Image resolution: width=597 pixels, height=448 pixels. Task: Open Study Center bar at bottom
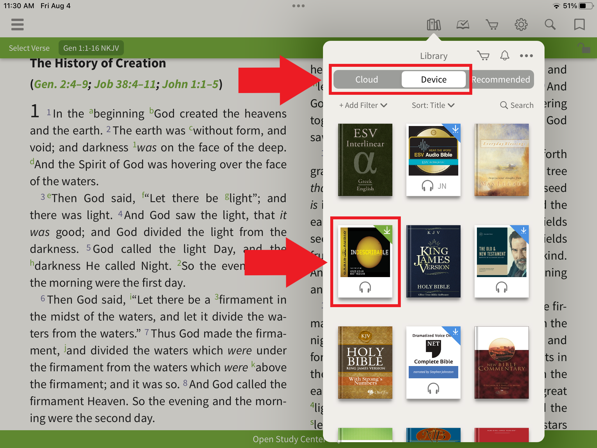[x=289, y=439]
